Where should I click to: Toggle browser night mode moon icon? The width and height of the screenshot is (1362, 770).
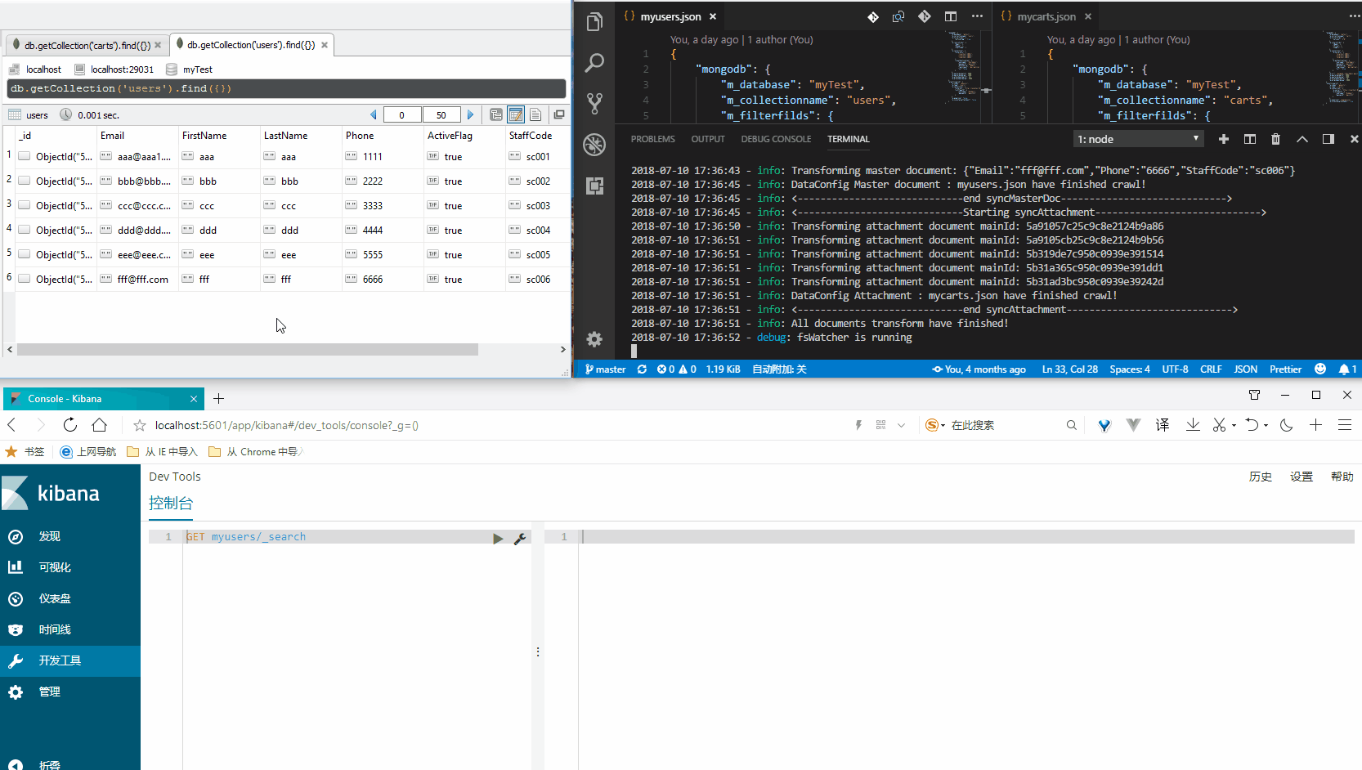pos(1286,424)
